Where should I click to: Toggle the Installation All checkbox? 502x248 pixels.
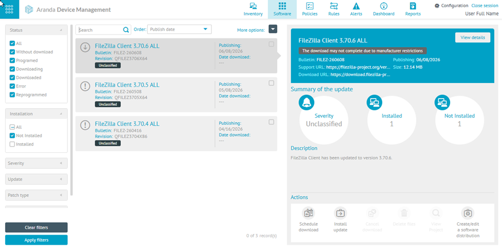coord(12,127)
